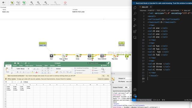Open the Excel Insert ribbon tab
Screen dimensions: 192x108
(15, 66)
